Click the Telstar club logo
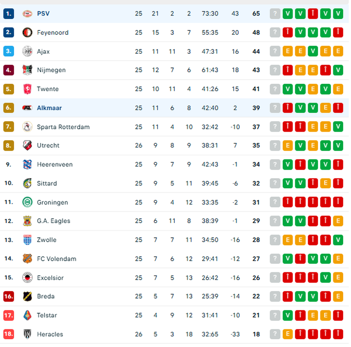 click(x=27, y=315)
